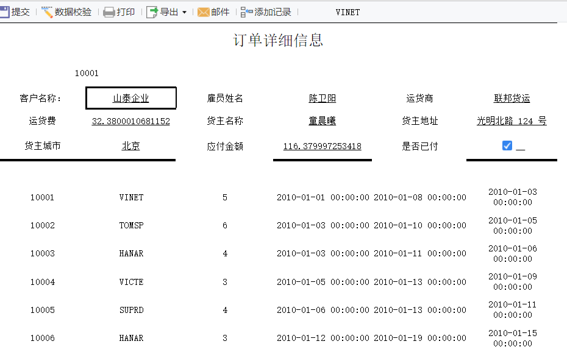Click the 邮件 envelope icon
The image size is (567, 358).
[203, 12]
